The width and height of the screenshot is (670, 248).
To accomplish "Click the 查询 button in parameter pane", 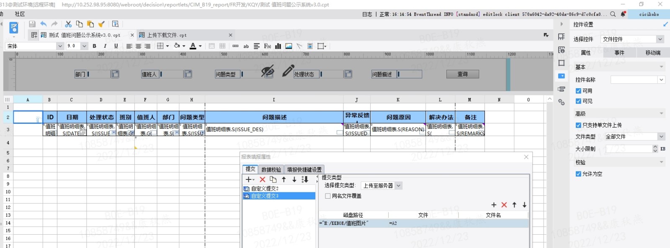I will click(462, 74).
